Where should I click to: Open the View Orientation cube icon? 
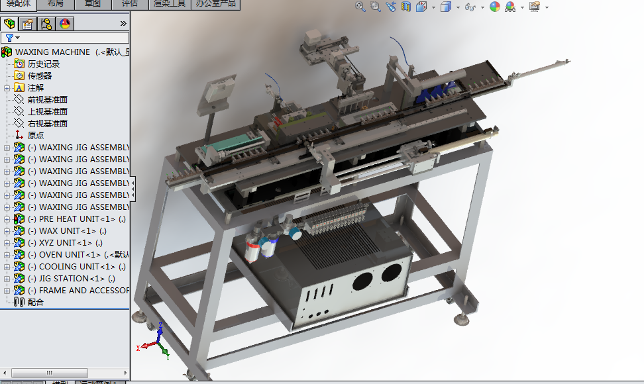coord(421,7)
